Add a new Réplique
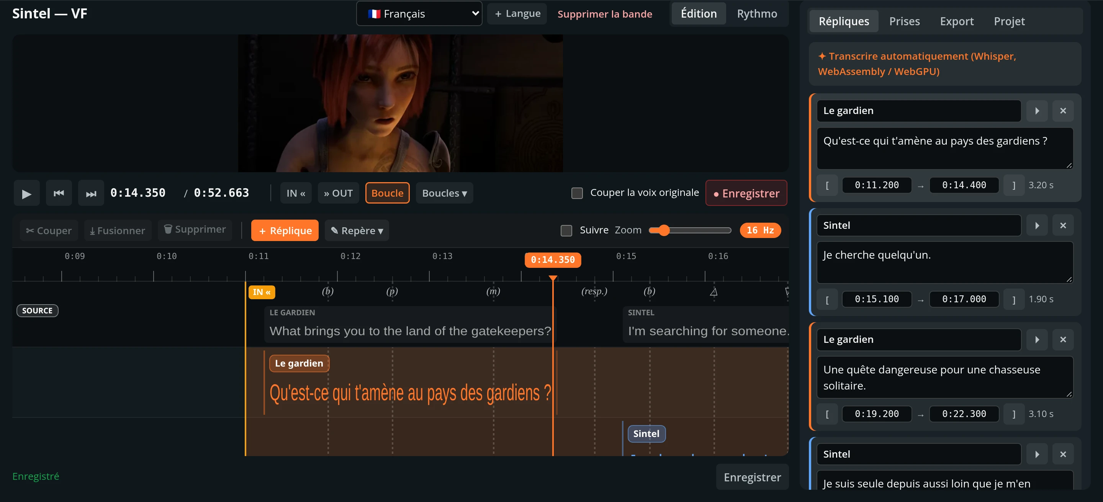Viewport: 1103px width, 502px height. tap(285, 230)
